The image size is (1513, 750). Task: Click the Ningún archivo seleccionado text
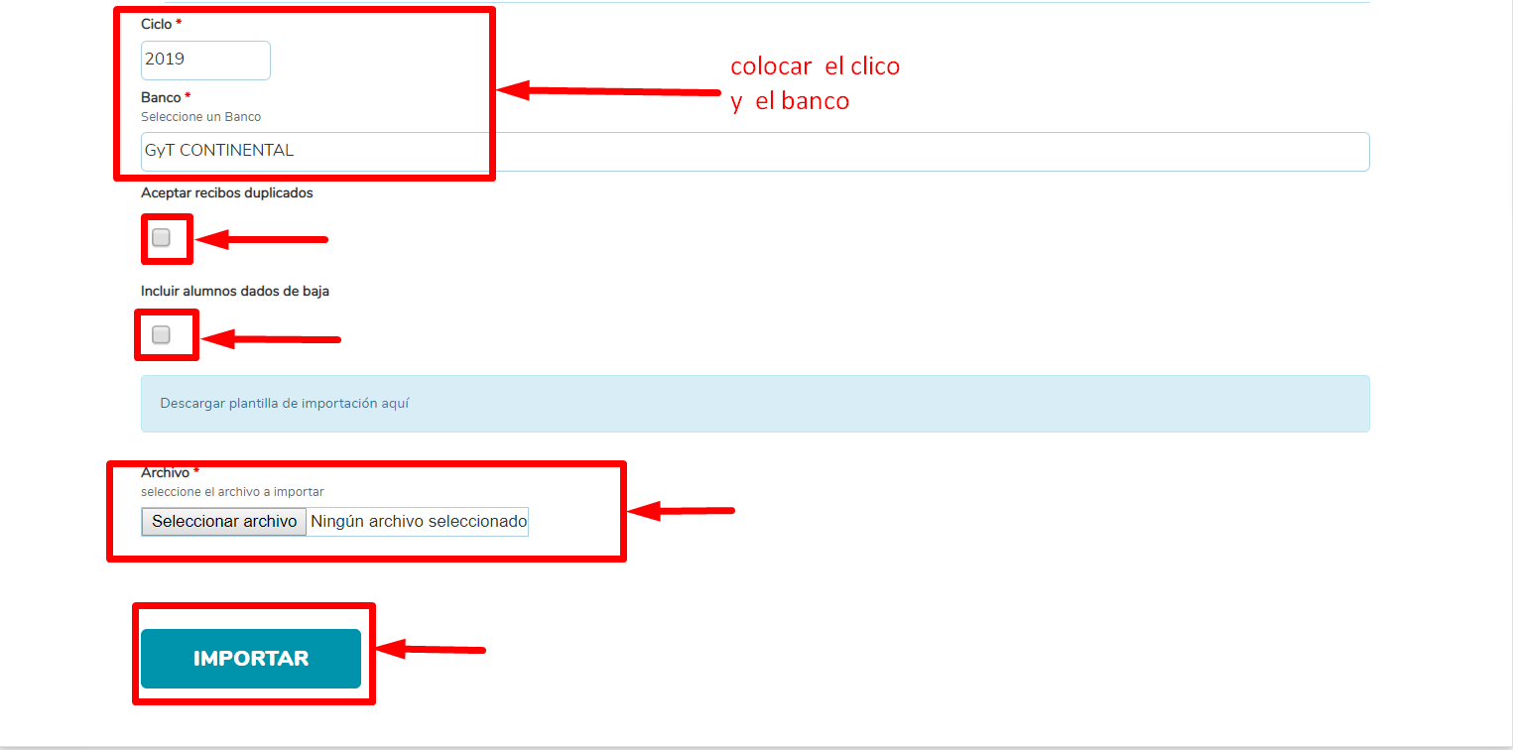[x=419, y=521]
